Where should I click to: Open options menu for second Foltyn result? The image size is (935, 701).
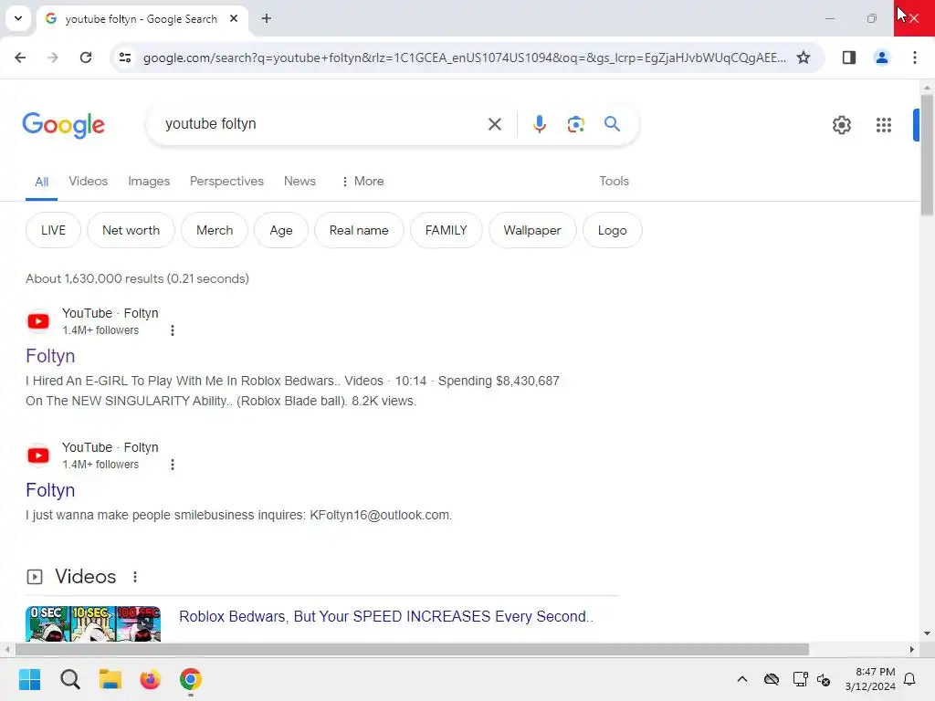[x=173, y=465]
